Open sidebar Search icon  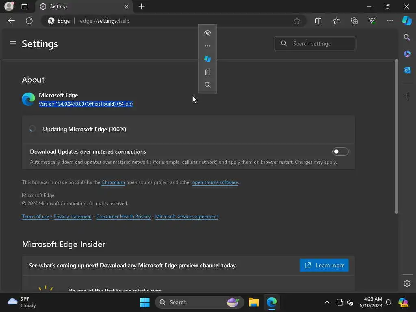click(x=407, y=37)
